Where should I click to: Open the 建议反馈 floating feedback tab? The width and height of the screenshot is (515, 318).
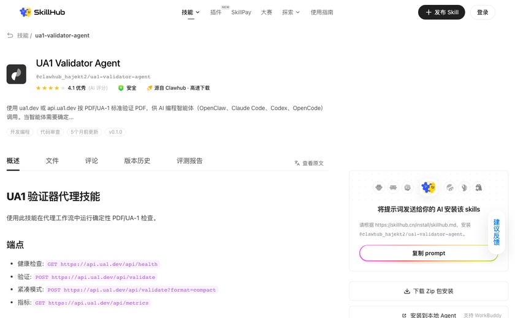tap(497, 232)
